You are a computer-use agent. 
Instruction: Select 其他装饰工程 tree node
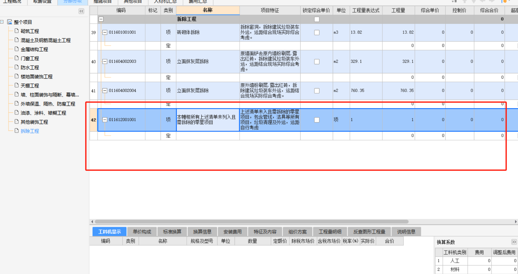coord(34,122)
